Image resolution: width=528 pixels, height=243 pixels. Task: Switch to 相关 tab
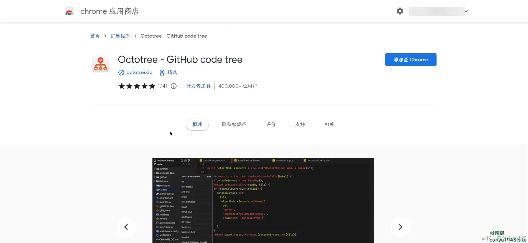click(x=329, y=124)
